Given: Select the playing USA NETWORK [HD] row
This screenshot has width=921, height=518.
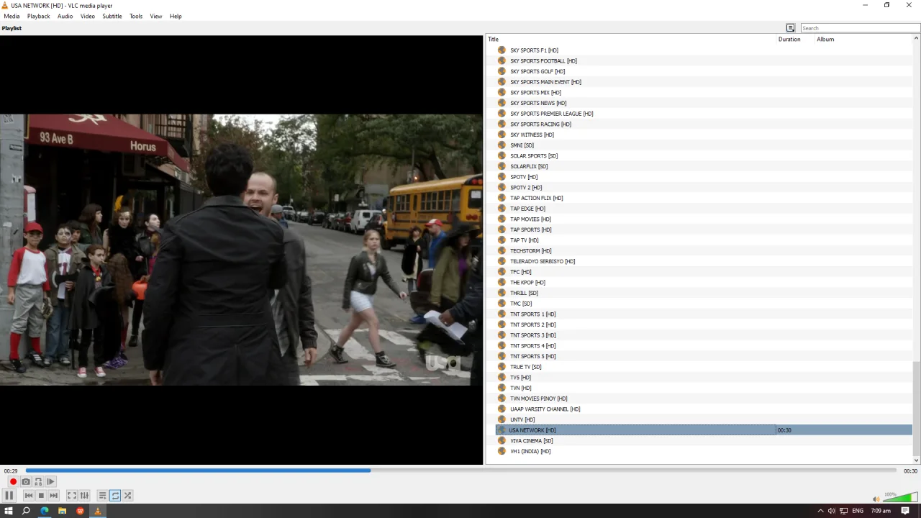Looking at the screenshot, I should pyautogui.click(x=704, y=430).
